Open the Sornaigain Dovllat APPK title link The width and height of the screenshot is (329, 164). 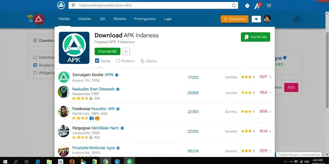tap(93, 75)
